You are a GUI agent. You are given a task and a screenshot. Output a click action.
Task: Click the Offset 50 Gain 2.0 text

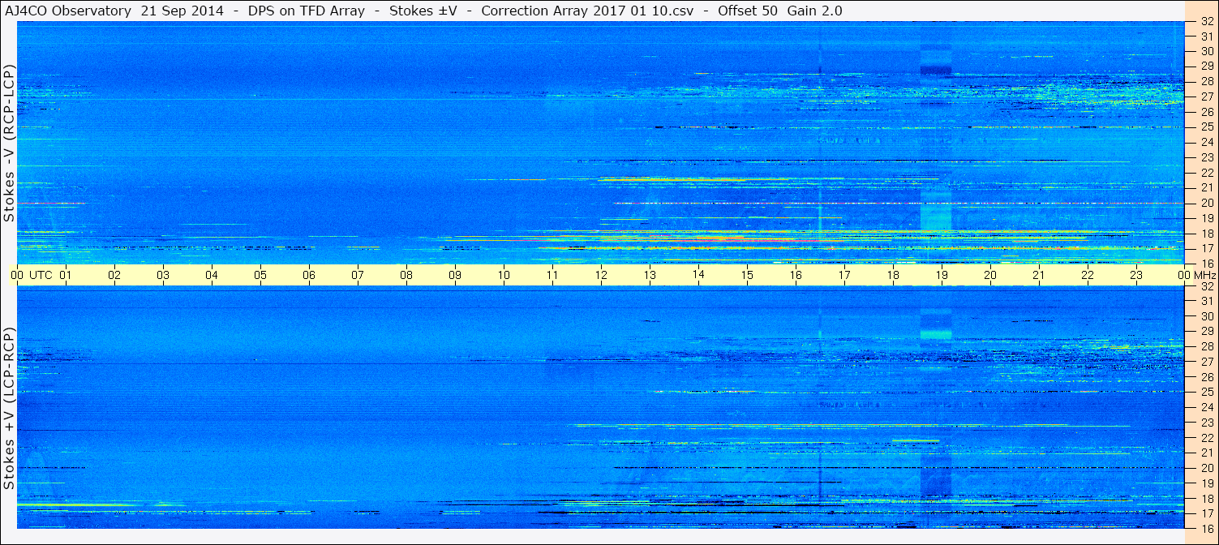point(780,11)
